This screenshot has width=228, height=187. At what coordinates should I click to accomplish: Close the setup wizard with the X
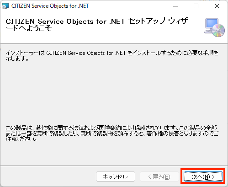217,6
